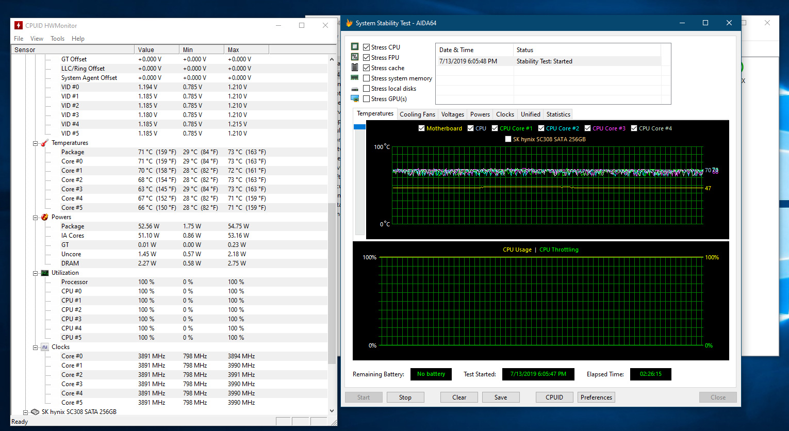Switch to the Statistics tab

[558, 114]
